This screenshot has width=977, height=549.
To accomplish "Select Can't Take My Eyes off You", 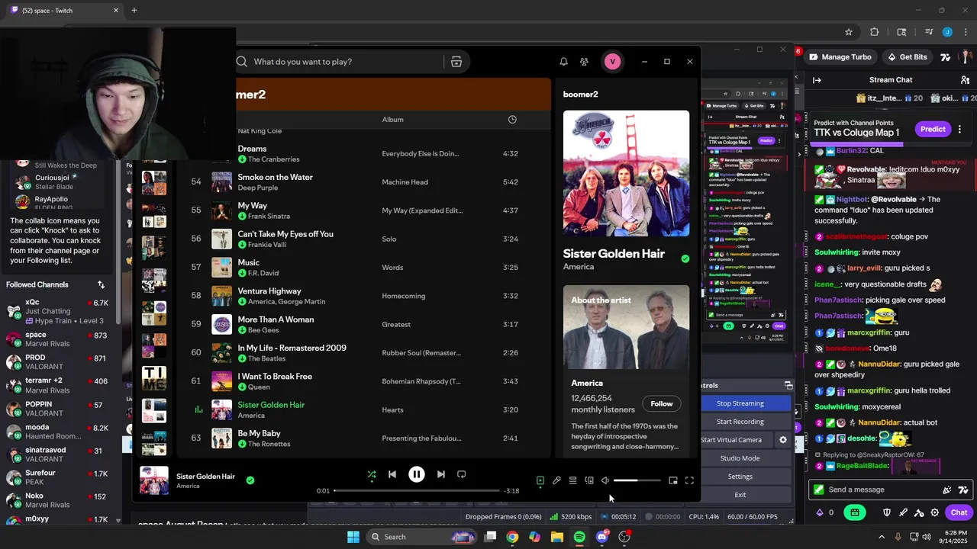I will [x=285, y=234].
